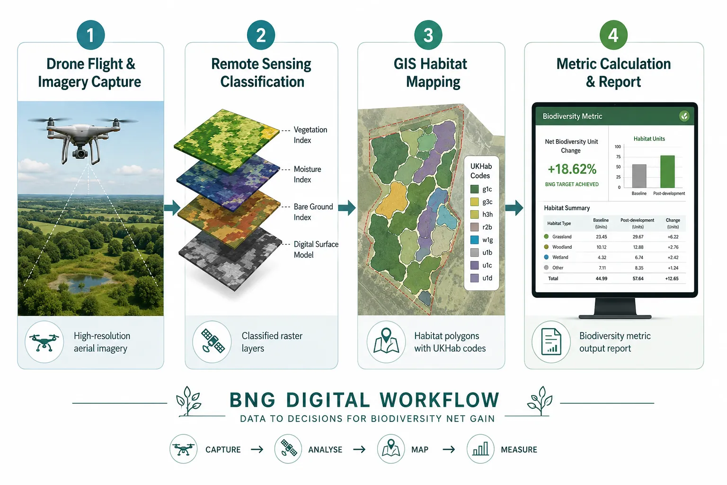Click the UKHab Codes legend title

[x=481, y=171]
